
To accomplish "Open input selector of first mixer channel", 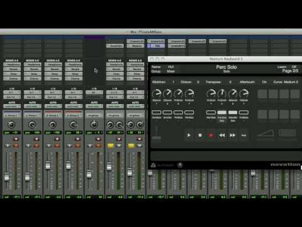I will 12,93.
